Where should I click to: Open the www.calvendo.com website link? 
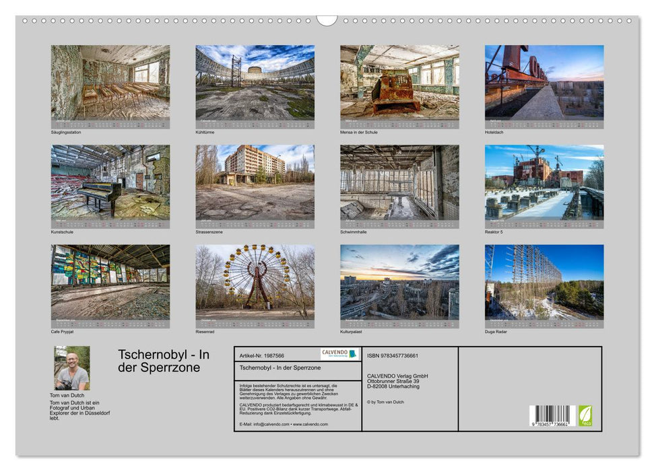click(308, 425)
